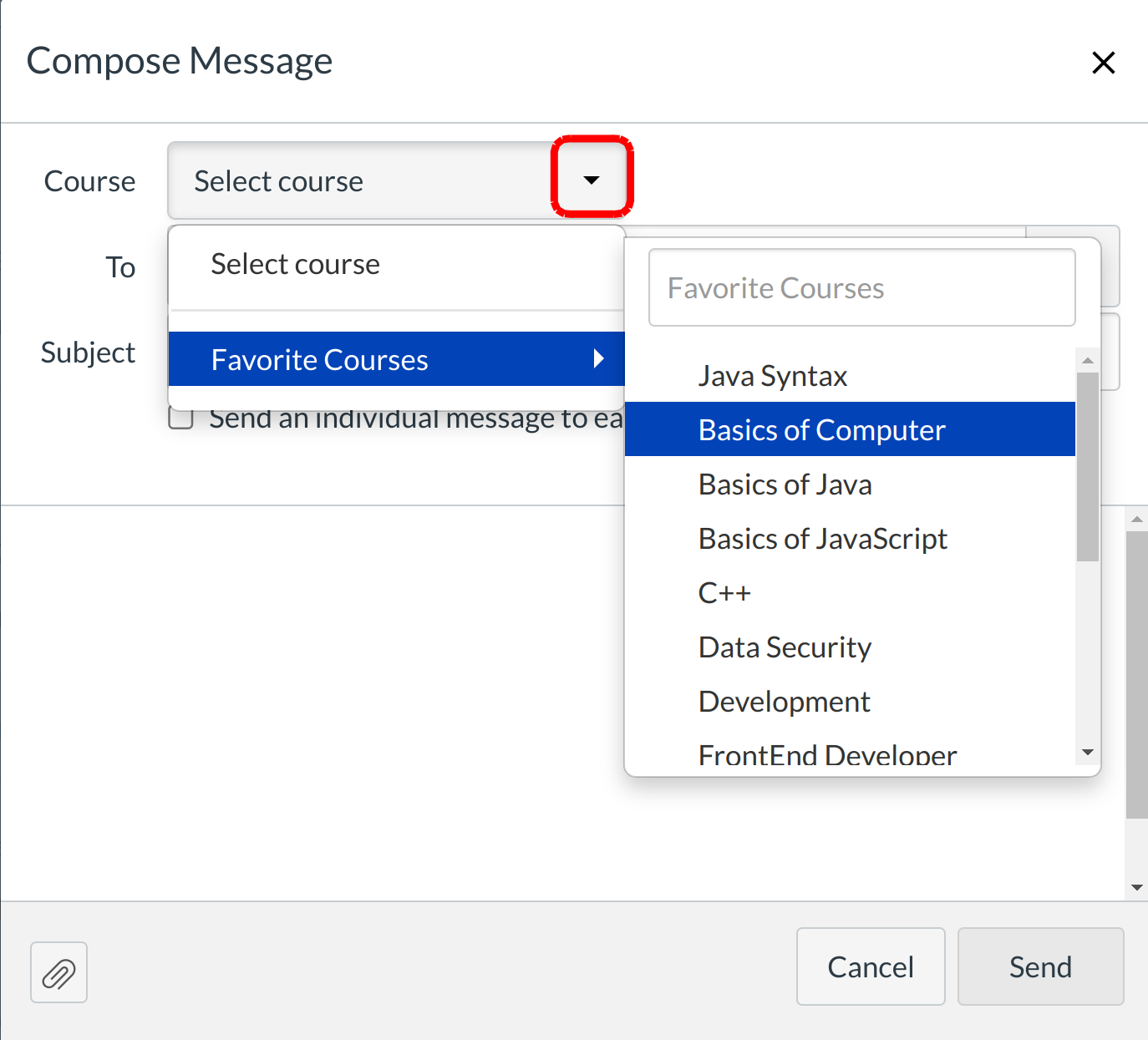Pick Basics of Computer course

[x=821, y=430]
